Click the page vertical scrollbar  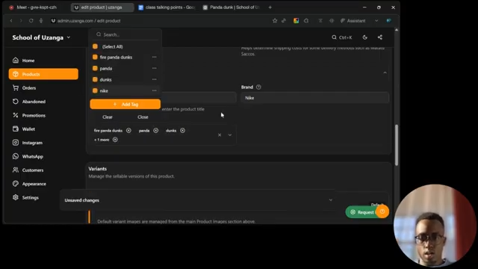click(x=397, y=145)
